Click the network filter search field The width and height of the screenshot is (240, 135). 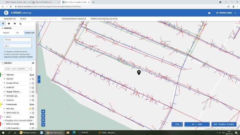[x=16, y=69]
